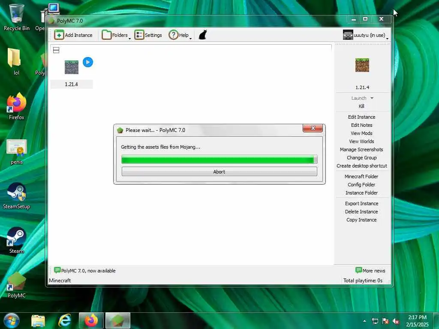Click the uuutyu account avatar

pos(348,35)
